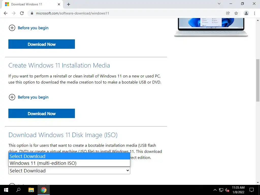Click Create Windows 11 Installation Media heading
This screenshot has height=195, width=260.
click(59, 65)
